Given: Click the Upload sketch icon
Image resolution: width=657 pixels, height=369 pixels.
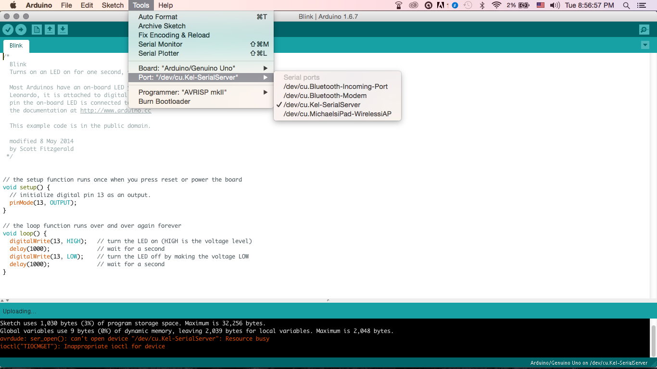Looking at the screenshot, I should (x=21, y=29).
